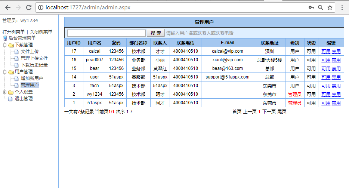This screenshot has width=349, height=188.
Task: Open 增加新用户 in the tree
Action: [32, 78]
